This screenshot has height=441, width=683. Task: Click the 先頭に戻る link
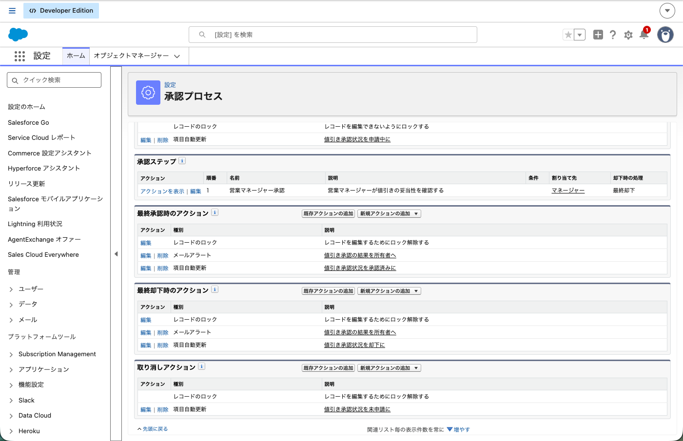click(155, 429)
